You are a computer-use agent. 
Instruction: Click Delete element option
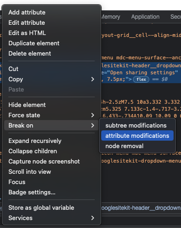coord(51,54)
